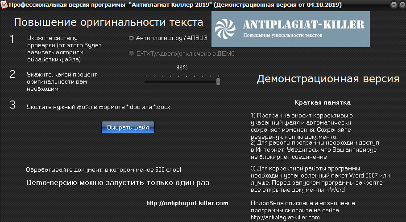406x222 pixels.
Task: Click the text Укажите систему проверки
Action: pos(64,49)
